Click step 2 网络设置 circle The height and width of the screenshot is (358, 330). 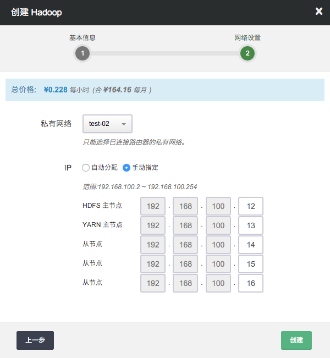[248, 53]
